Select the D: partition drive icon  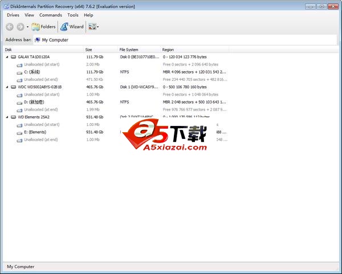[x=19, y=103]
